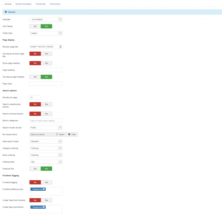Viewport: 222px width, 216px height.
Task: Set Use Falang to No
Action: [x=35, y=26]
